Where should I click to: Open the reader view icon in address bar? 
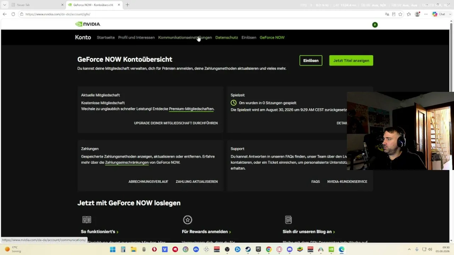(394, 14)
